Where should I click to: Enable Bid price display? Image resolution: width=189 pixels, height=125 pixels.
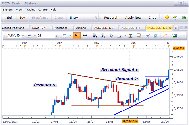click(77, 36)
